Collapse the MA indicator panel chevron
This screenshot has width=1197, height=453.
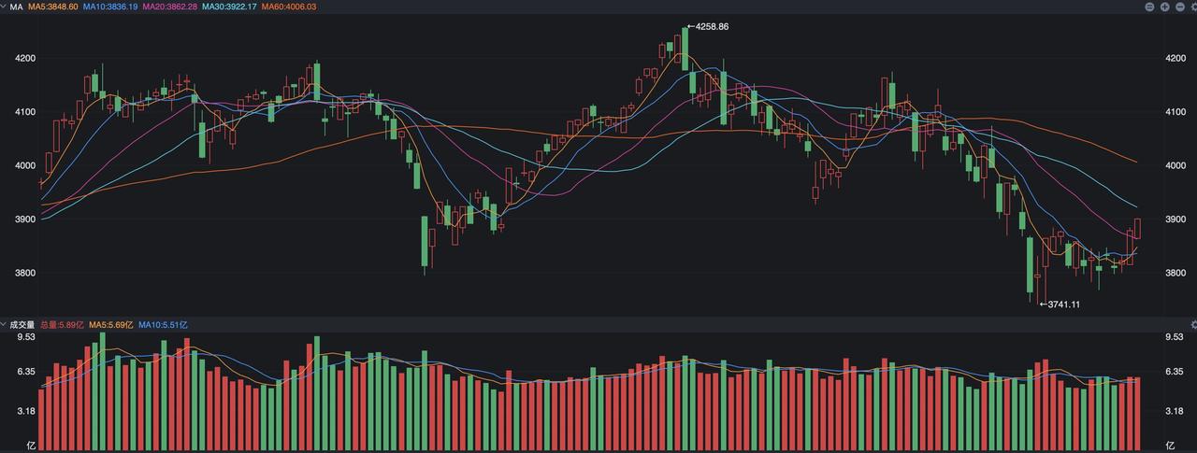point(4,7)
